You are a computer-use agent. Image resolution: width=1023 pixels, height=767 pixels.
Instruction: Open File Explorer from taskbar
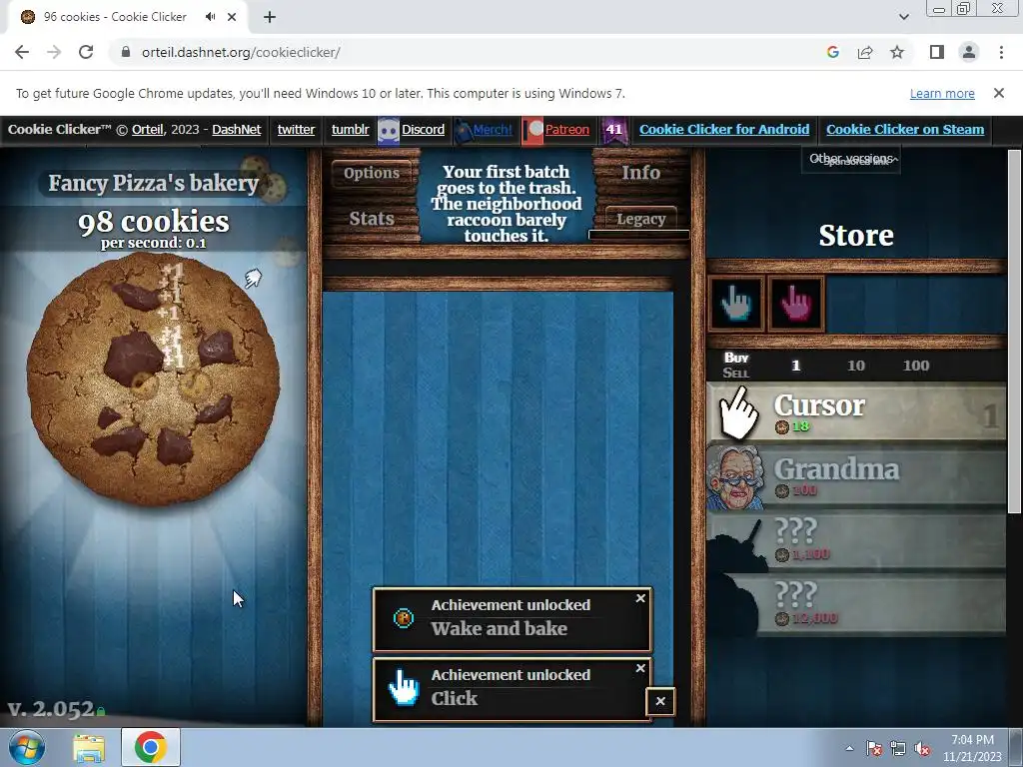89,748
